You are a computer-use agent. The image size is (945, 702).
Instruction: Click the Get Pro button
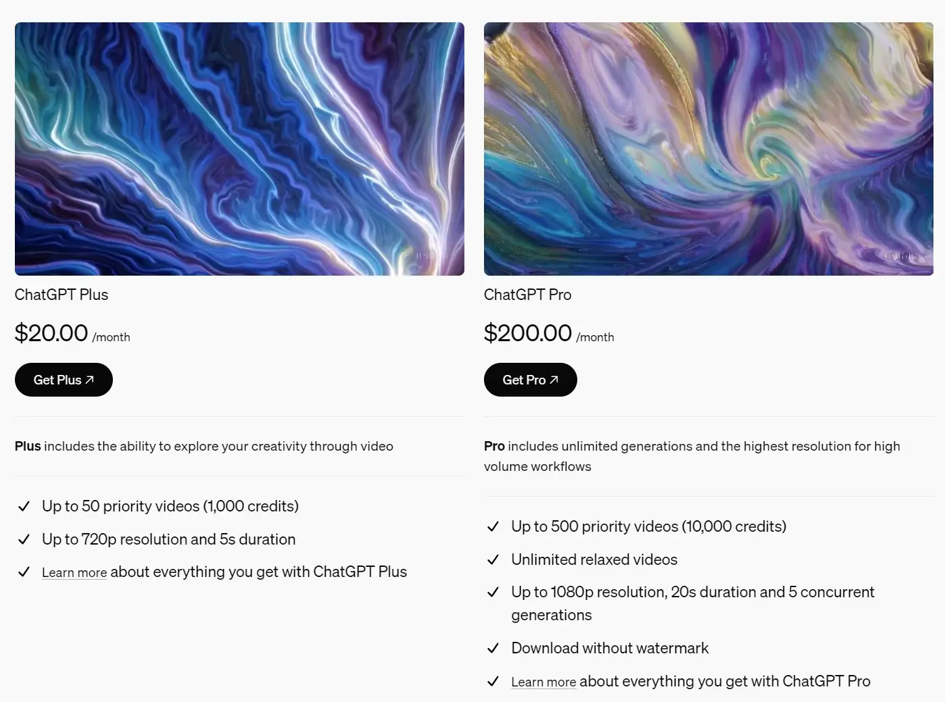coord(530,380)
